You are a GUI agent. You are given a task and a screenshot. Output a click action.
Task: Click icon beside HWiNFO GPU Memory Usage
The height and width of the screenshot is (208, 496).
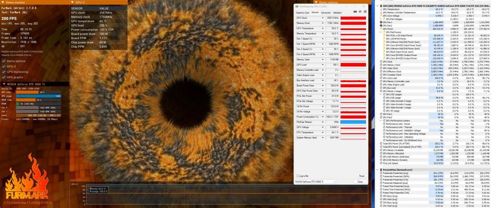click(381, 91)
